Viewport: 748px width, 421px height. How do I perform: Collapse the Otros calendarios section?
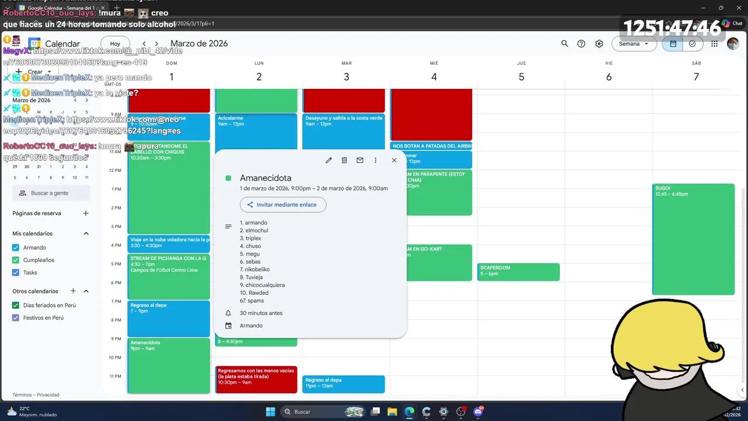[x=86, y=291]
